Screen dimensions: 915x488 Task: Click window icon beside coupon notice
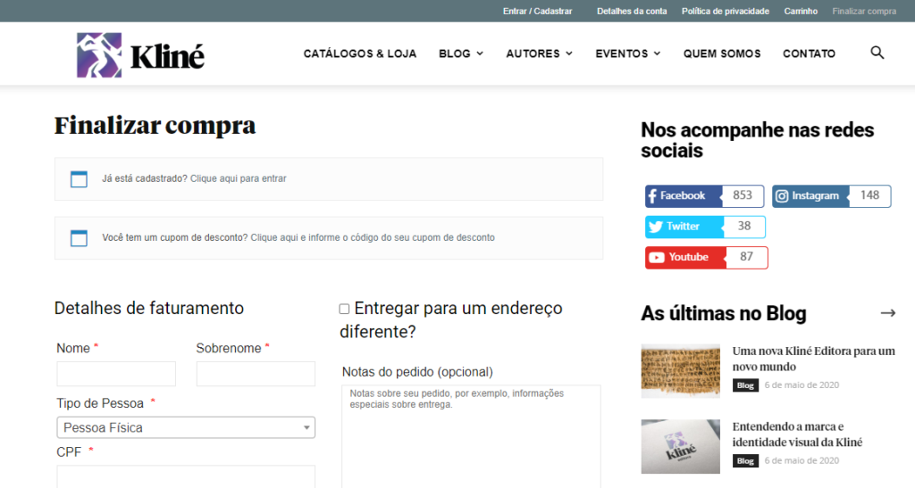(x=79, y=238)
